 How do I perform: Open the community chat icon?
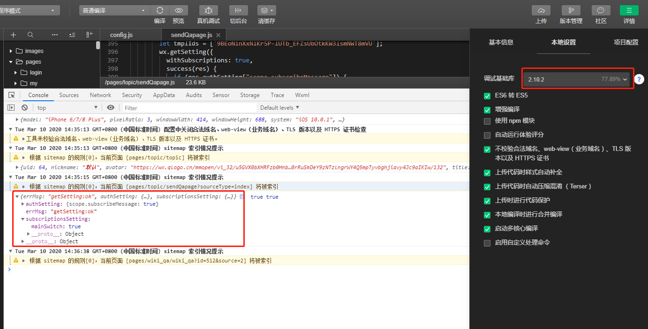coord(601,10)
